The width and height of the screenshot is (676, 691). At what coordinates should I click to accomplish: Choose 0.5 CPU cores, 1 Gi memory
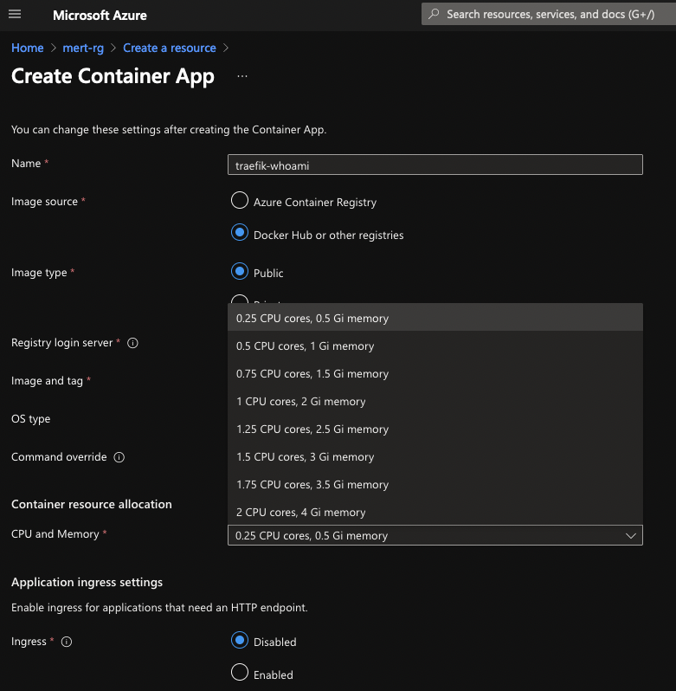(x=435, y=346)
